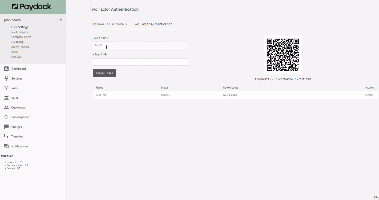
Task: Open Actions menu for Test Test token
Action: click(x=369, y=95)
